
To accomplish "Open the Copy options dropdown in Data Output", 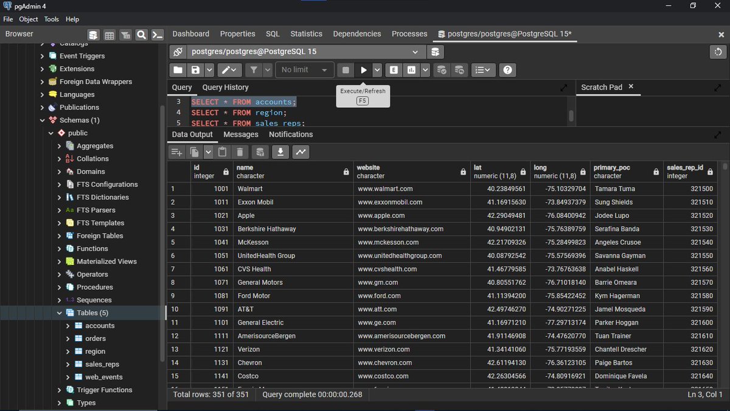I will pyautogui.click(x=208, y=152).
